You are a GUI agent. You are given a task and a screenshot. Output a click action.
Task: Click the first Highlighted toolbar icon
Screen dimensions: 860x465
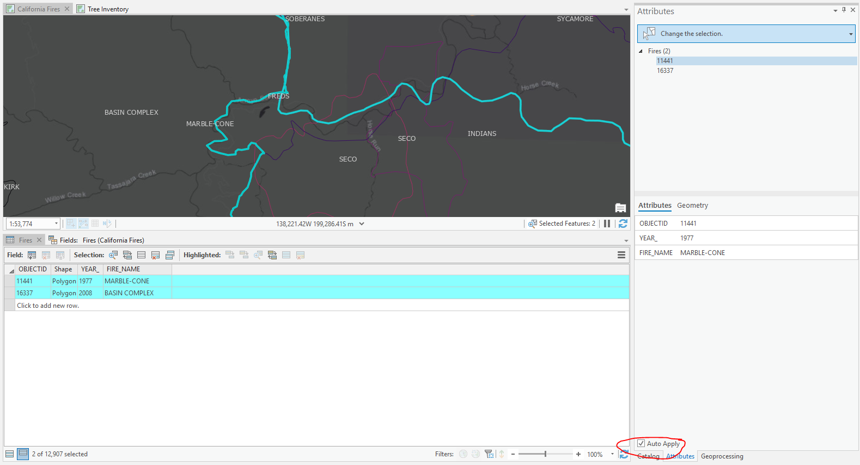point(230,255)
